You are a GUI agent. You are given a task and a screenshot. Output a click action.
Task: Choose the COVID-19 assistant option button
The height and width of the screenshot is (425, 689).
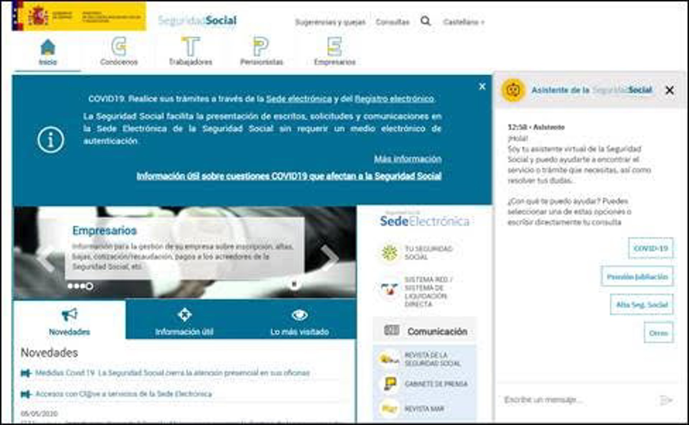650,248
